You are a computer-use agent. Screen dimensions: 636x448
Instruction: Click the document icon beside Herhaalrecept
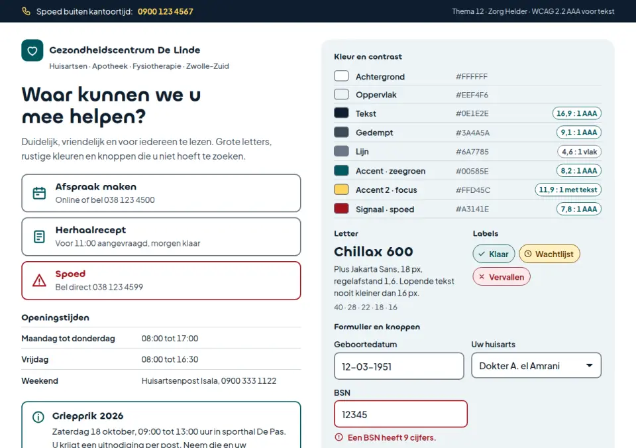[39, 237]
